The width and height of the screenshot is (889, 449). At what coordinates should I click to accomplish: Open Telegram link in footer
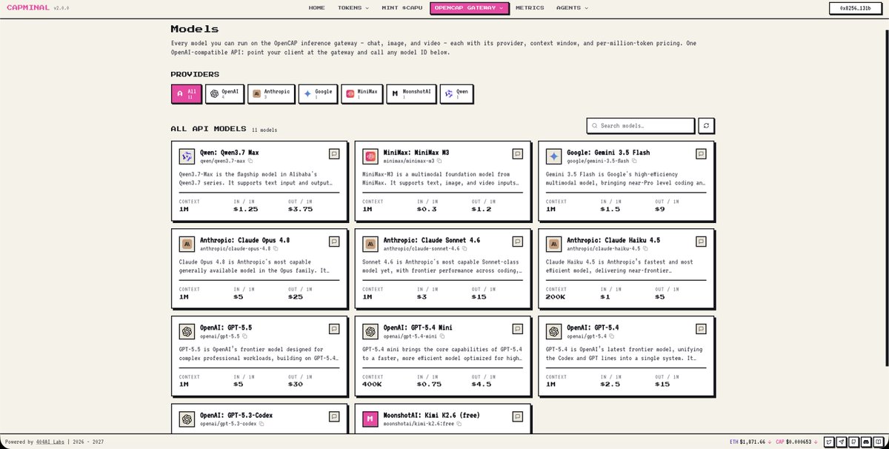click(842, 442)
